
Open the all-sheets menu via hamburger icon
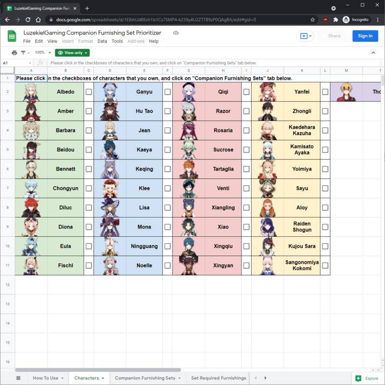(18, 378)
